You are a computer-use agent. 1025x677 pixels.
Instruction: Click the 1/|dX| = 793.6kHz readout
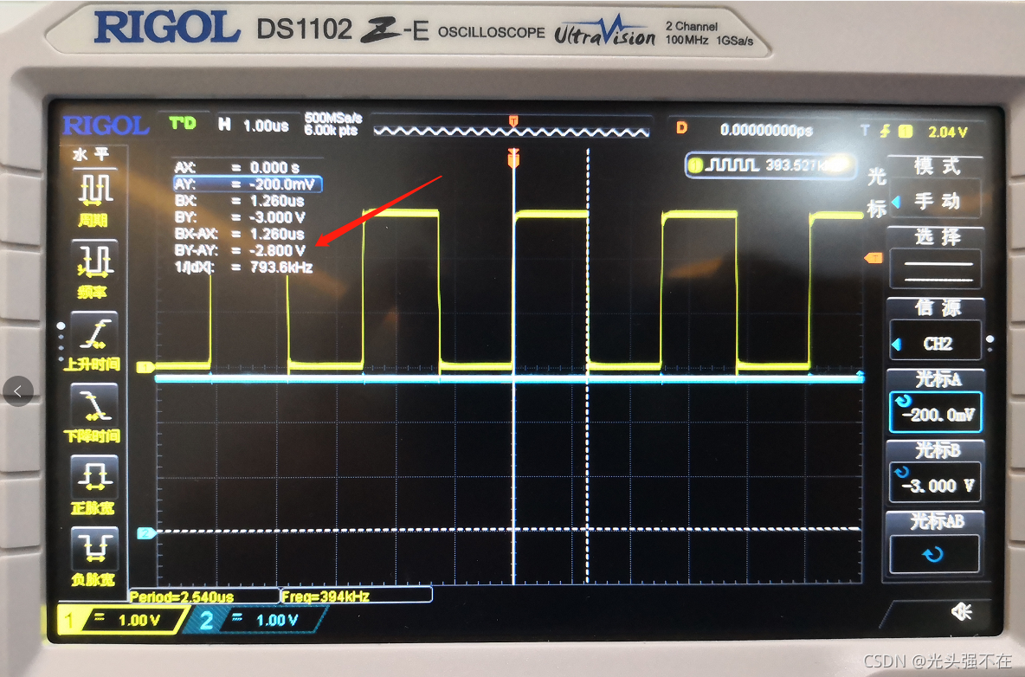tap(243, 268)
